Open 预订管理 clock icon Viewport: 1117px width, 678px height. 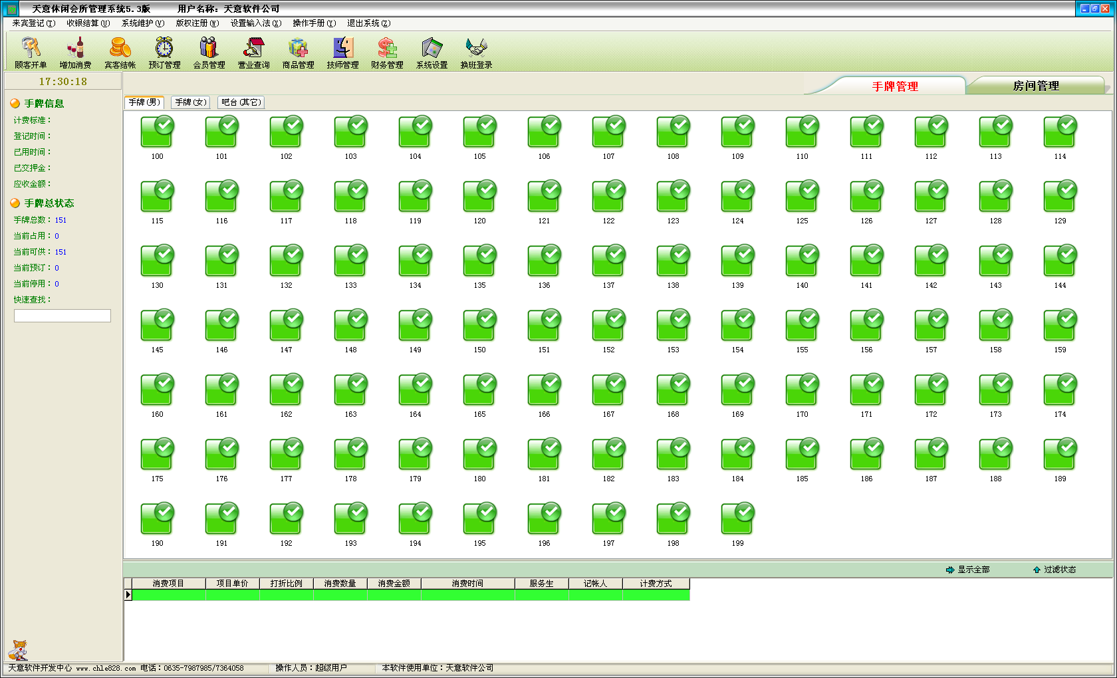click(164, 53)
